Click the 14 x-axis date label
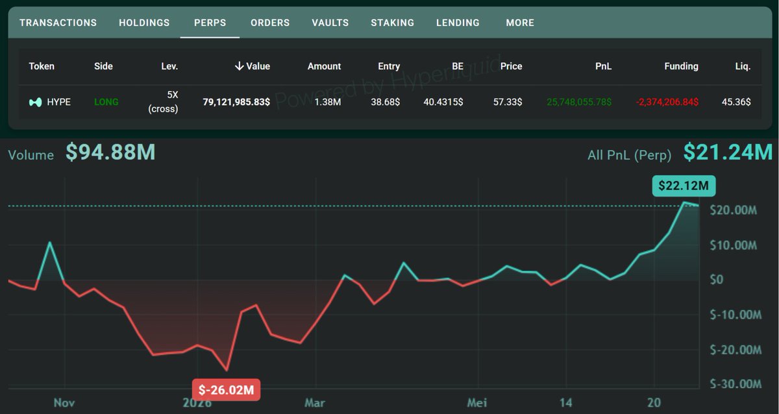 click(x=566, y=402)
